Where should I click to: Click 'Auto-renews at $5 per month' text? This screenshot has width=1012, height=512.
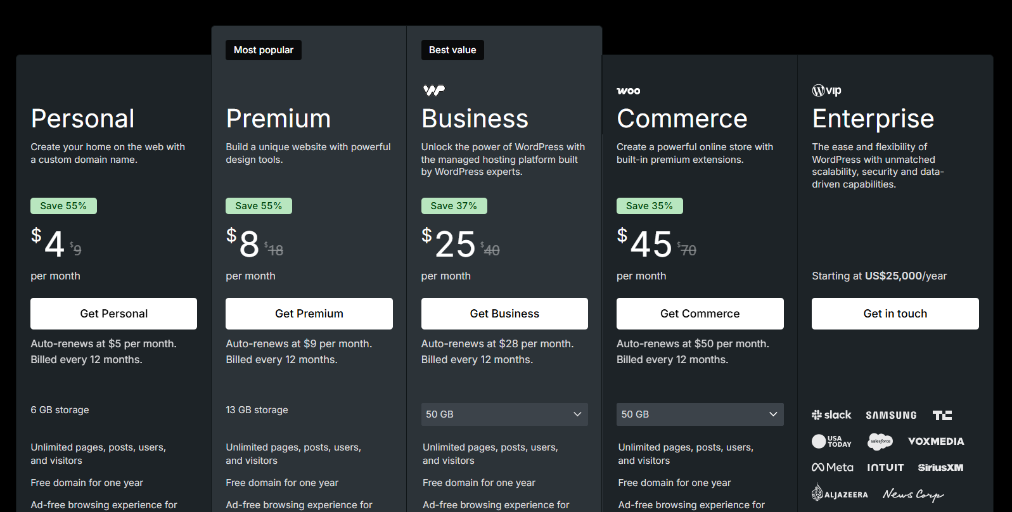point(103,343)
